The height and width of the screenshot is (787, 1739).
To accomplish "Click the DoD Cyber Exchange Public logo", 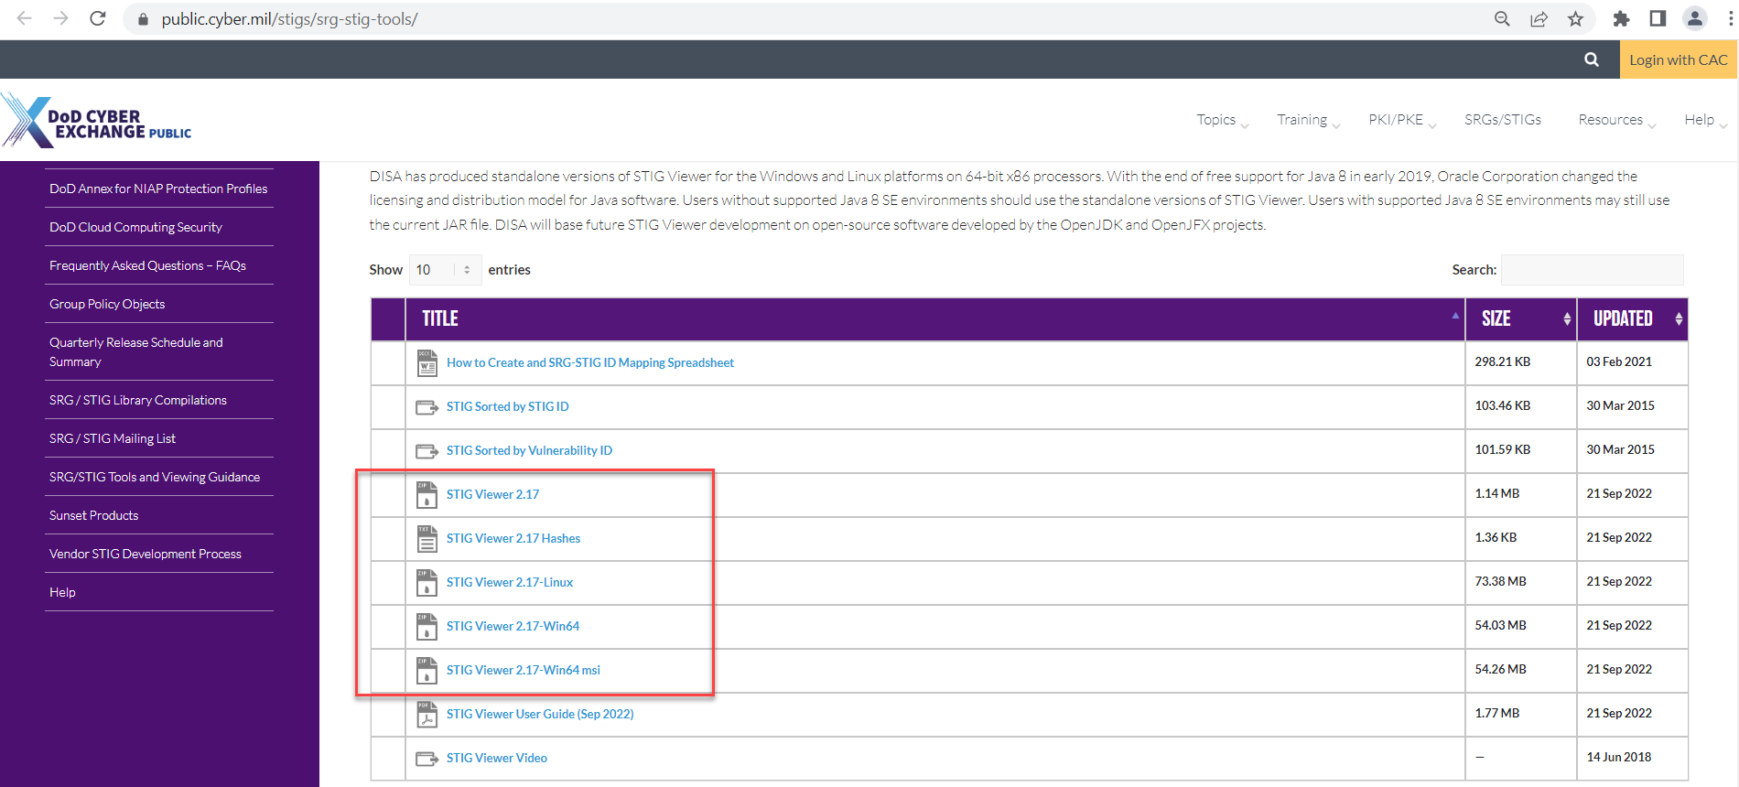I will tap(97, 120).
